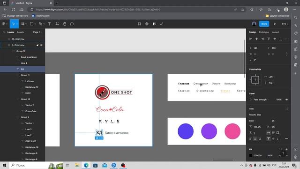Screen dimensions: 300x169
Task: Set text vertical align top
Action: [x=269, y=139]
